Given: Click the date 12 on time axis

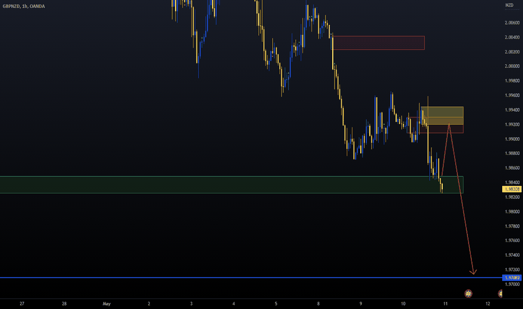Looking at the screenshot, I should (x=488, y=303).
